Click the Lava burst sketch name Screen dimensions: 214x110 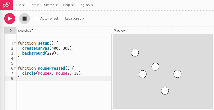73,19
